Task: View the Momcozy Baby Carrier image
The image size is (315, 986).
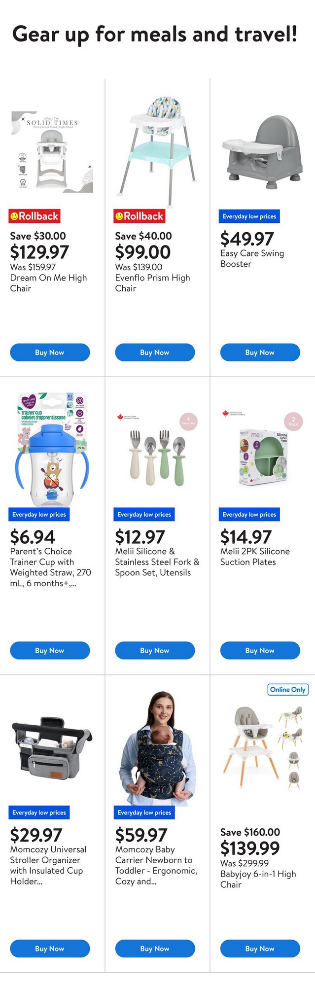Action: click(157, 747)
